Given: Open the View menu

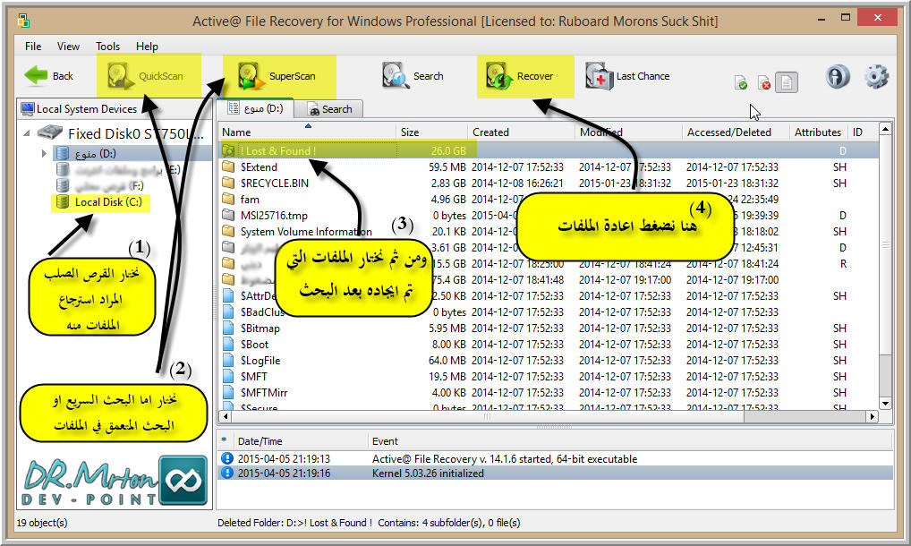Looking at the screenshot, I should pyautogui.click(x=68, y=46).
